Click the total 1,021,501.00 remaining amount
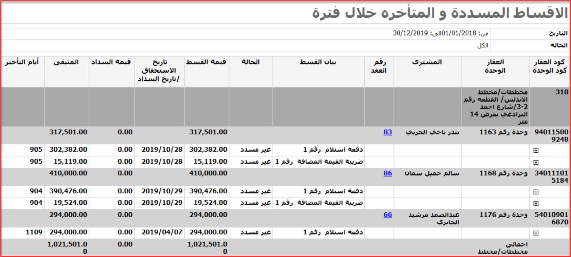 (x=67, y=248)
